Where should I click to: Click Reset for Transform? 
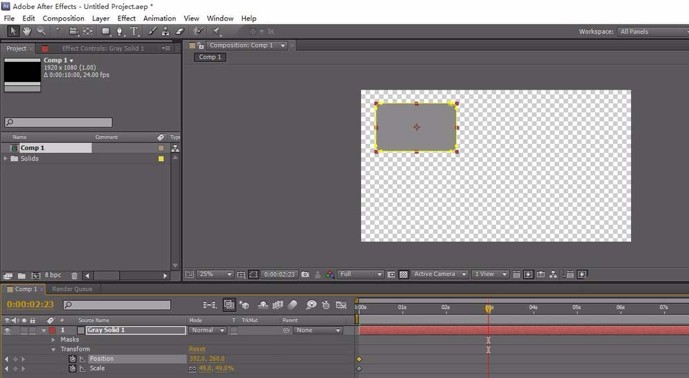coord(197,349)
